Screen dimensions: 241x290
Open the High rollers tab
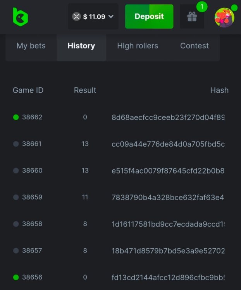point(138,46)
